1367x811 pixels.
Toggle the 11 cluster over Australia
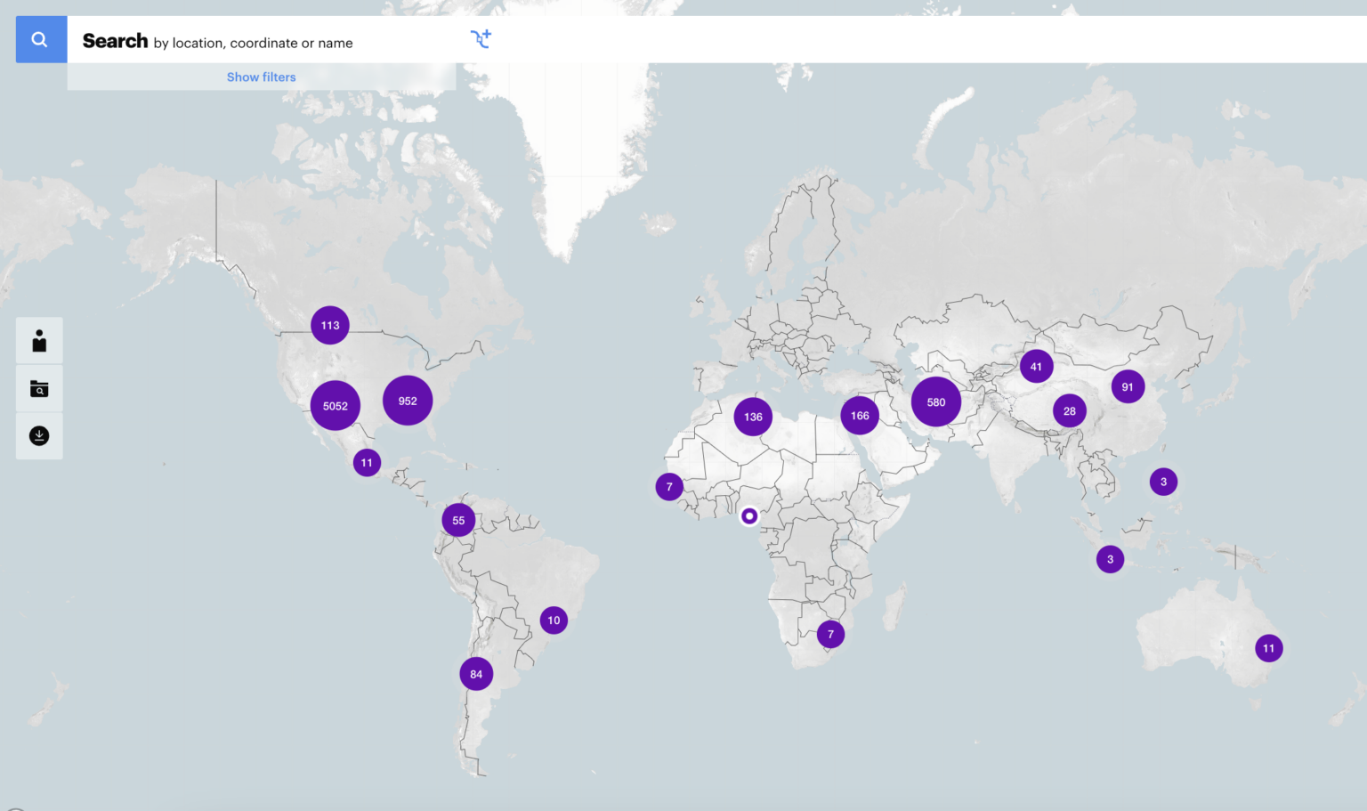coord(1268,648)
